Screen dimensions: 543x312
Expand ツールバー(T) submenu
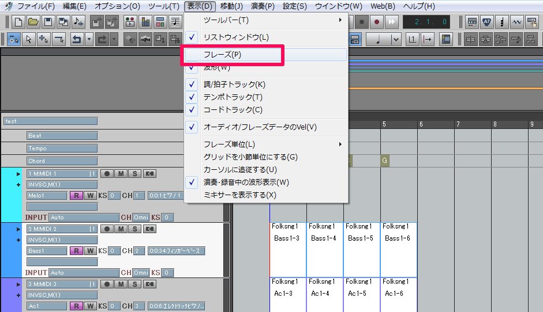pyautogui.click(x=271, y=20)
